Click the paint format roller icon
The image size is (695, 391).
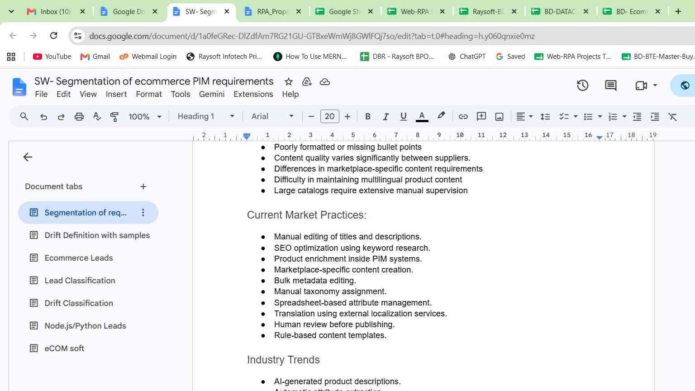pos(114,117)
